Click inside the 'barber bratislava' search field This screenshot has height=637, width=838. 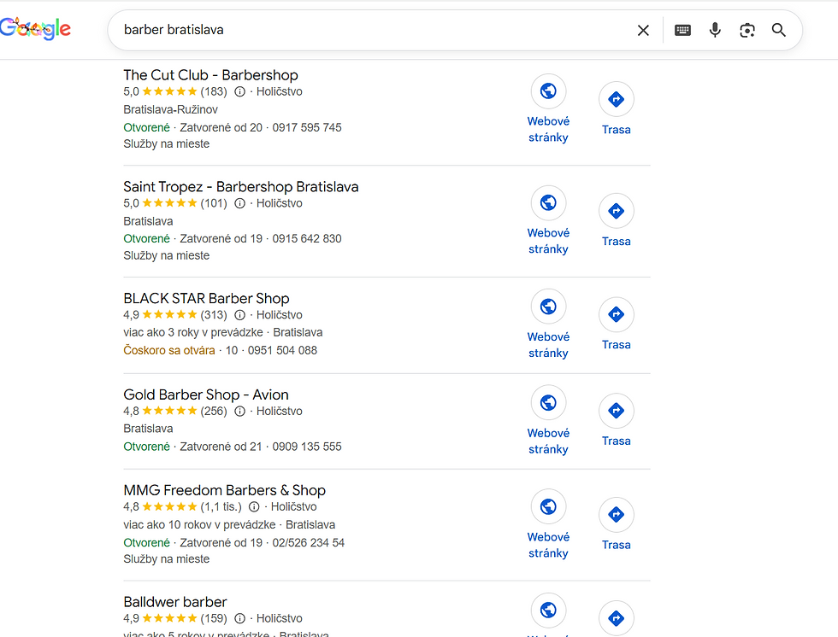pos(257,29)
